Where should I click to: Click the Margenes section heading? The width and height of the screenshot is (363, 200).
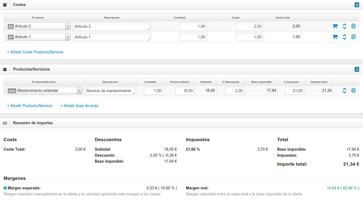point(15,178)
